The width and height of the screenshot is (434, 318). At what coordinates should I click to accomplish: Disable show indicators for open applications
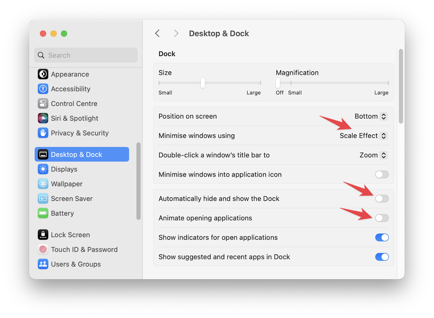tap(382, 237)
